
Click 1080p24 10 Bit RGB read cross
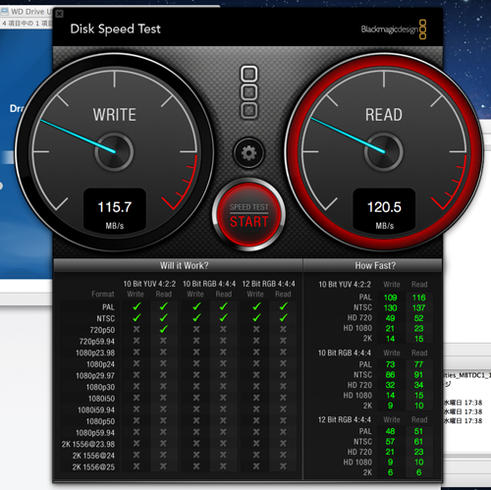coord(223,363)
